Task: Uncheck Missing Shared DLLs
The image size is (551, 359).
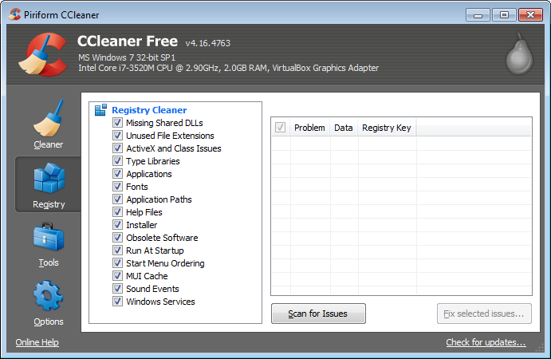Action: click(117, 123)
